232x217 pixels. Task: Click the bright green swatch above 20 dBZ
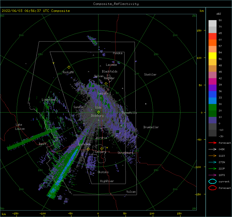212,107
